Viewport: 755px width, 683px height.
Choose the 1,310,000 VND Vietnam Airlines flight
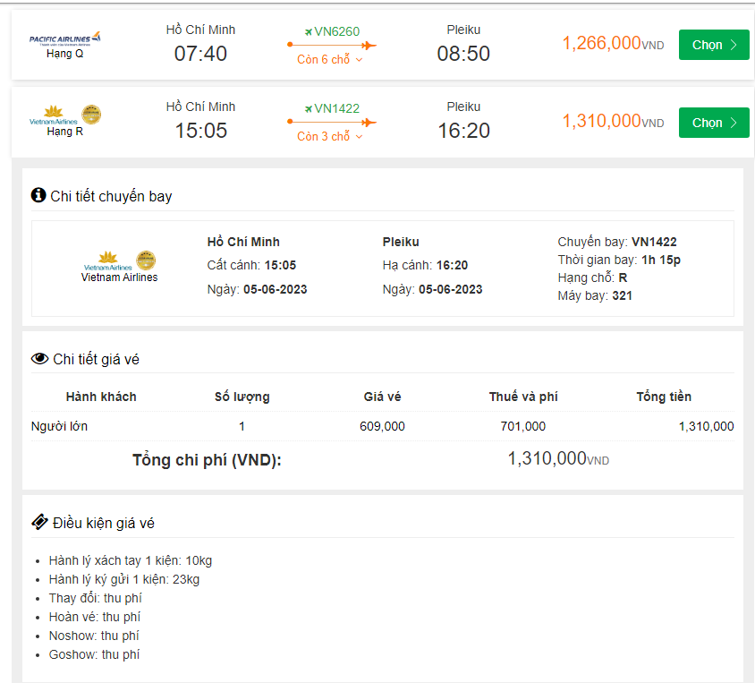pos(713,123)
